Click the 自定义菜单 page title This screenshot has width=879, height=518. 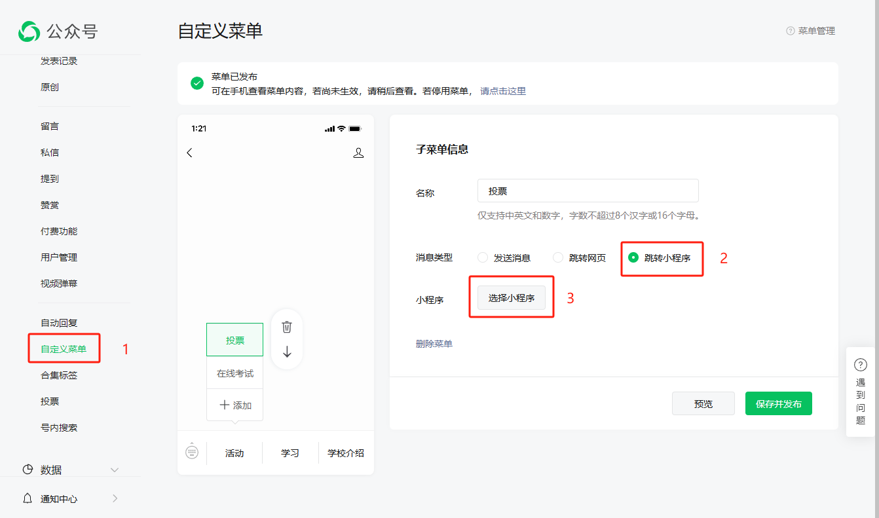click(x=220, y=31)
